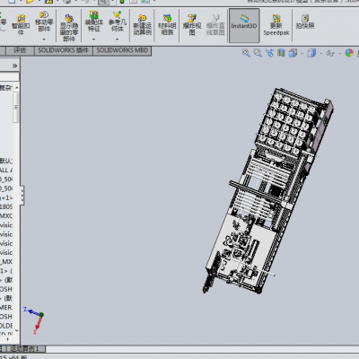Toggle Instant3D mode
The height and width of the screenshot is (359, 359).
[x=244, y=25]
